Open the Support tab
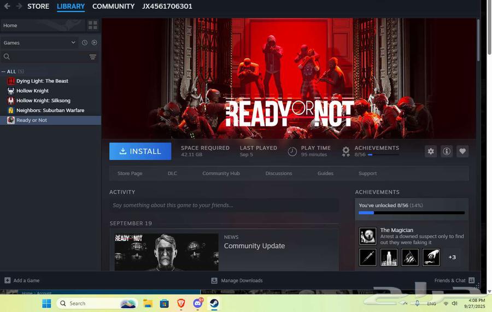The image size is (492, 312). 367,173
